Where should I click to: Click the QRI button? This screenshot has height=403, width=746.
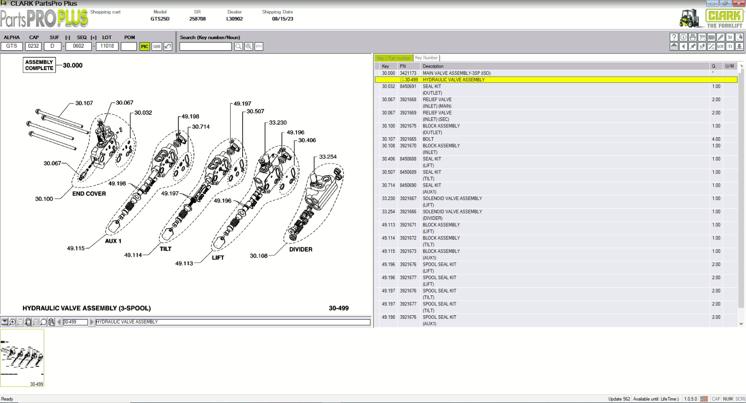[157, 46]
